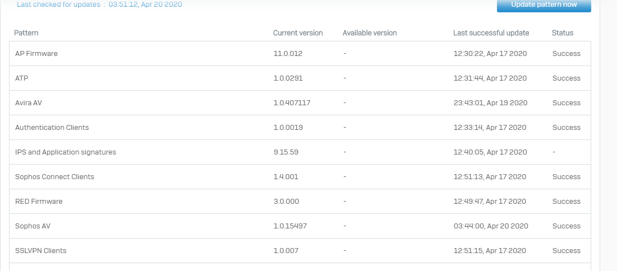Screen dimensions: 617x271
Task: Select IPS and Application signatures row
Action: point(300,152)
